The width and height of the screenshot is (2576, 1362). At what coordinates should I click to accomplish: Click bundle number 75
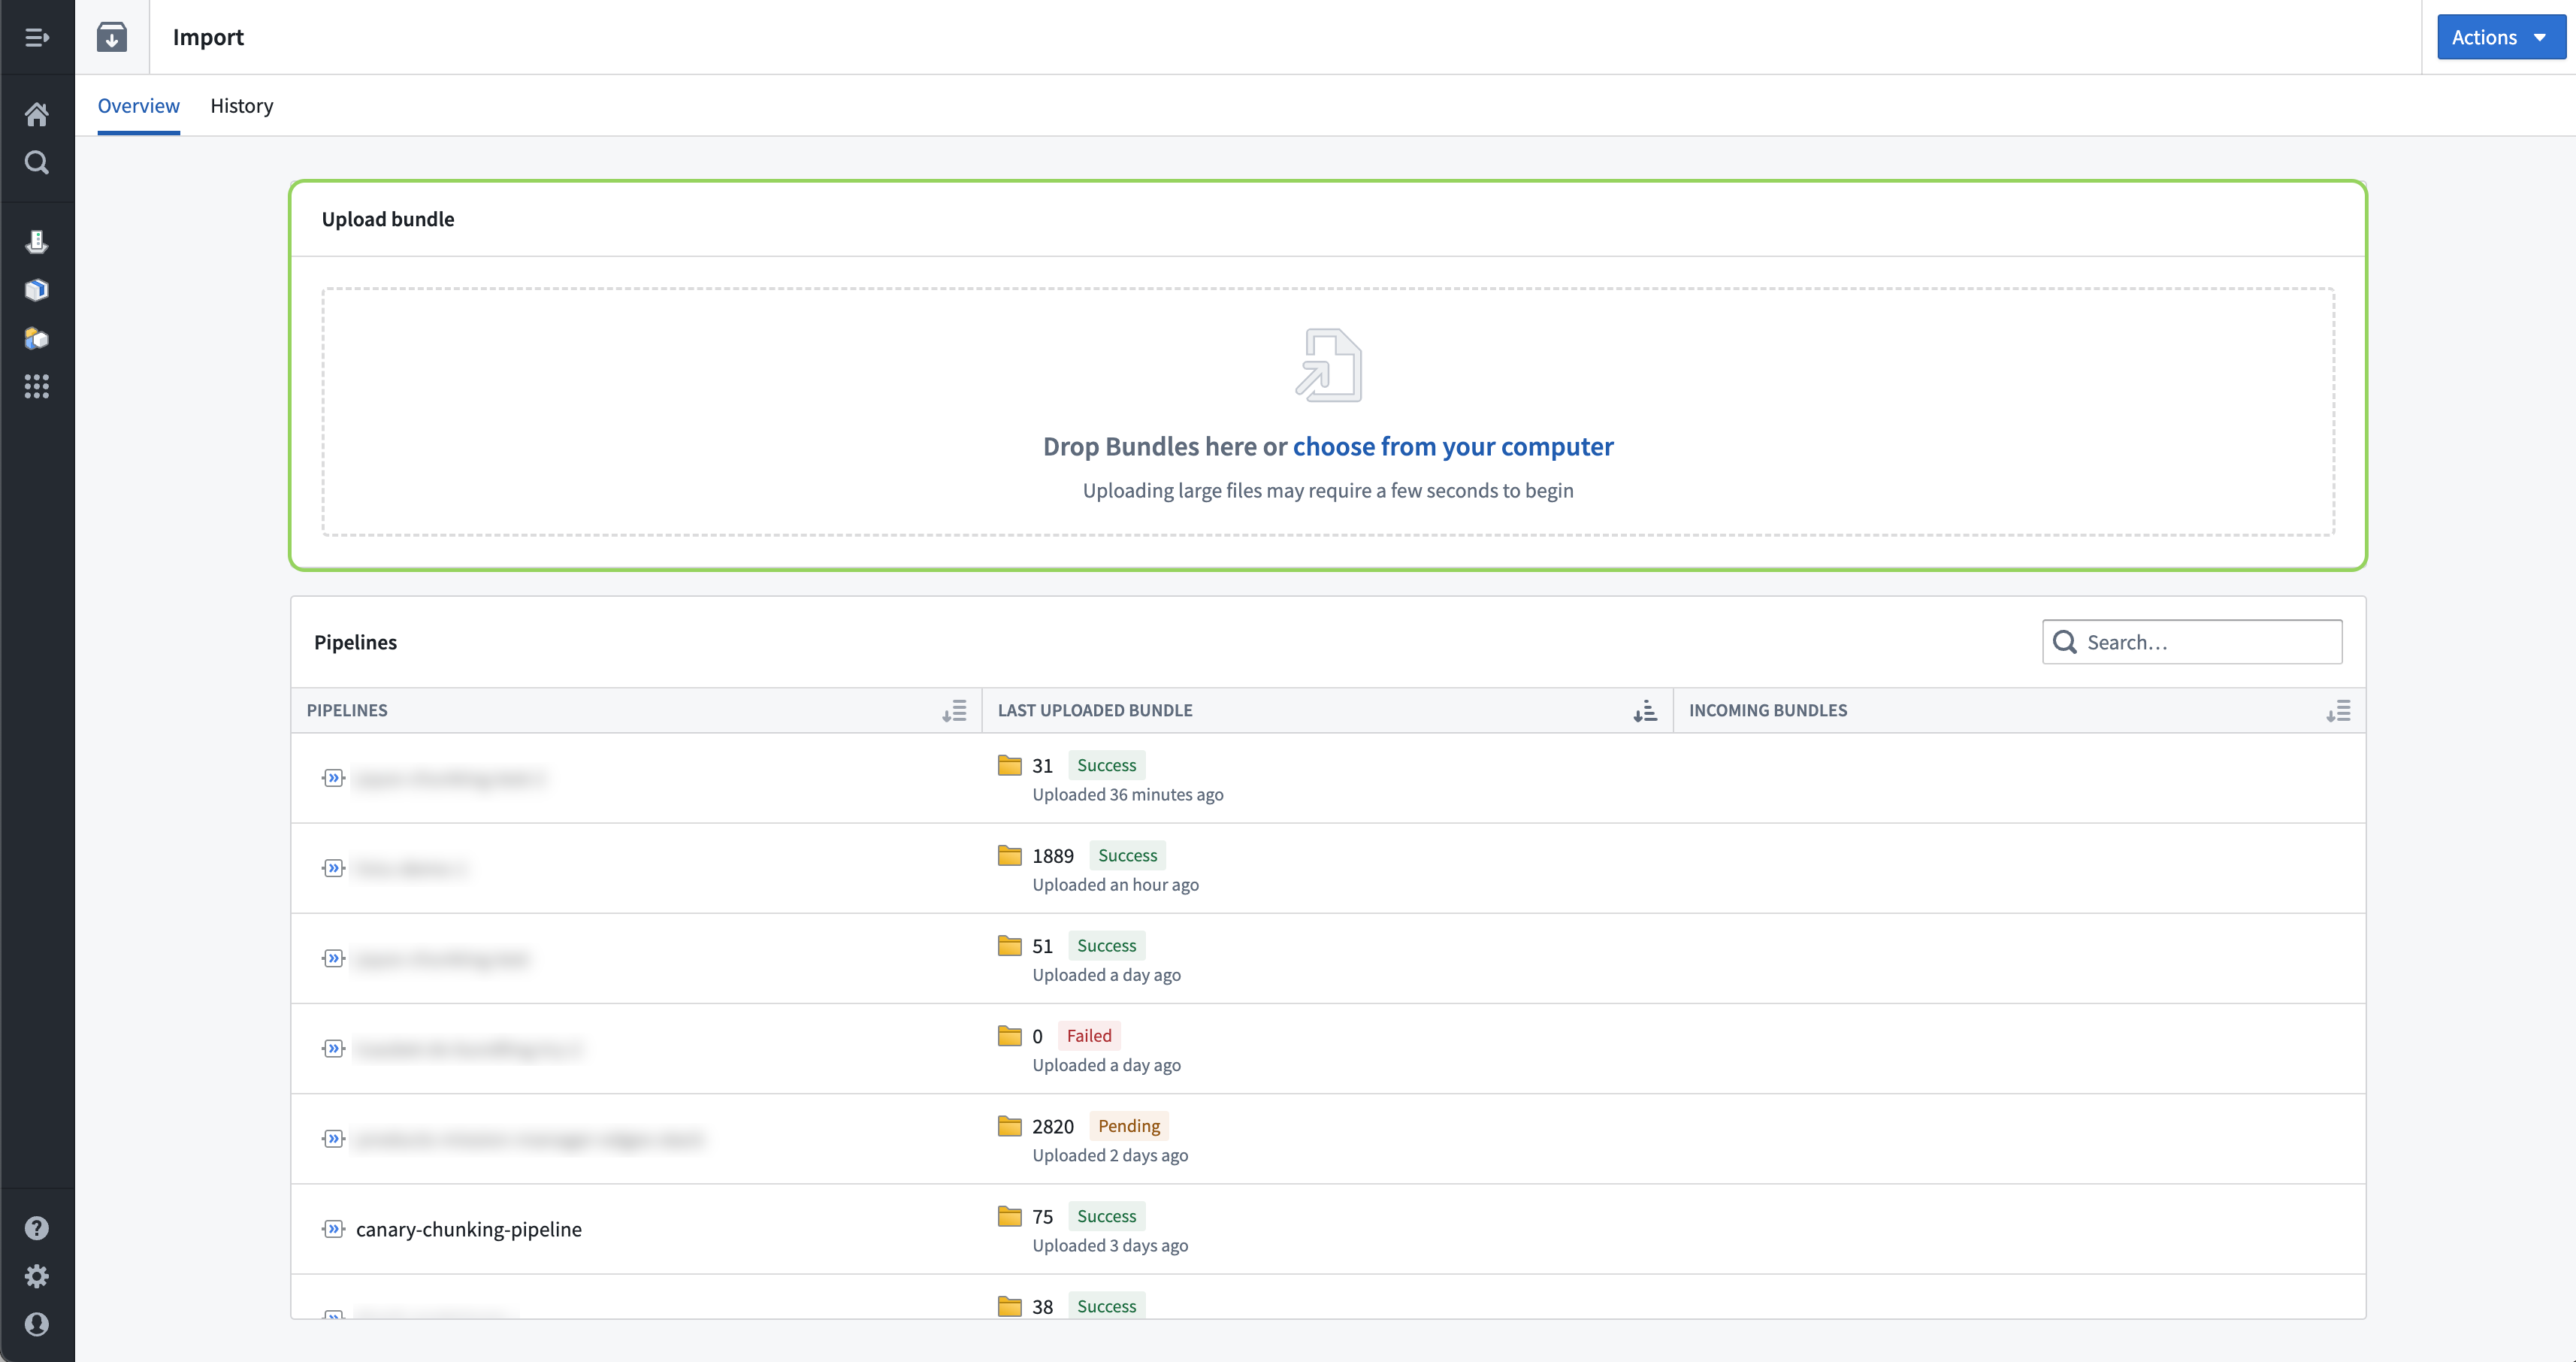(x=1042, y=1216)
